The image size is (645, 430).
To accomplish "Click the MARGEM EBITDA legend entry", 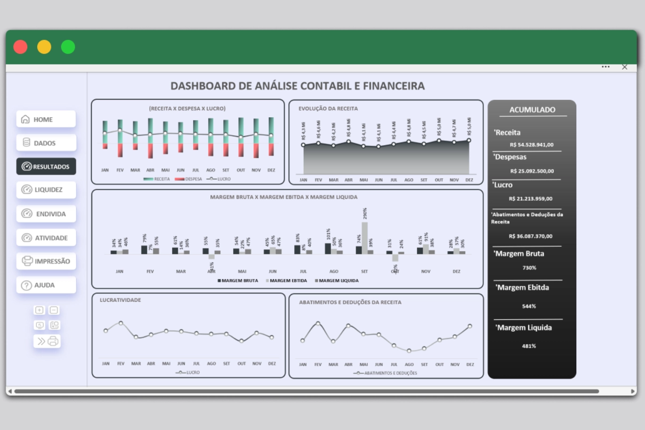I will pos(286,281).
